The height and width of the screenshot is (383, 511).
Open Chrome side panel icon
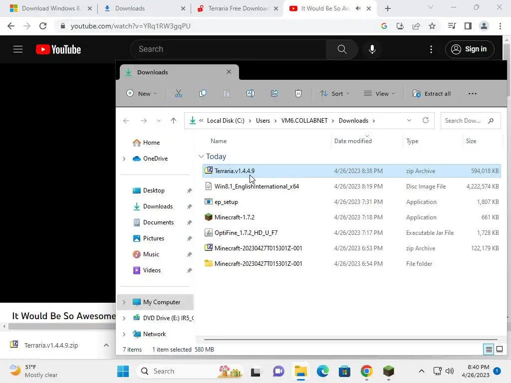[468, 26]
